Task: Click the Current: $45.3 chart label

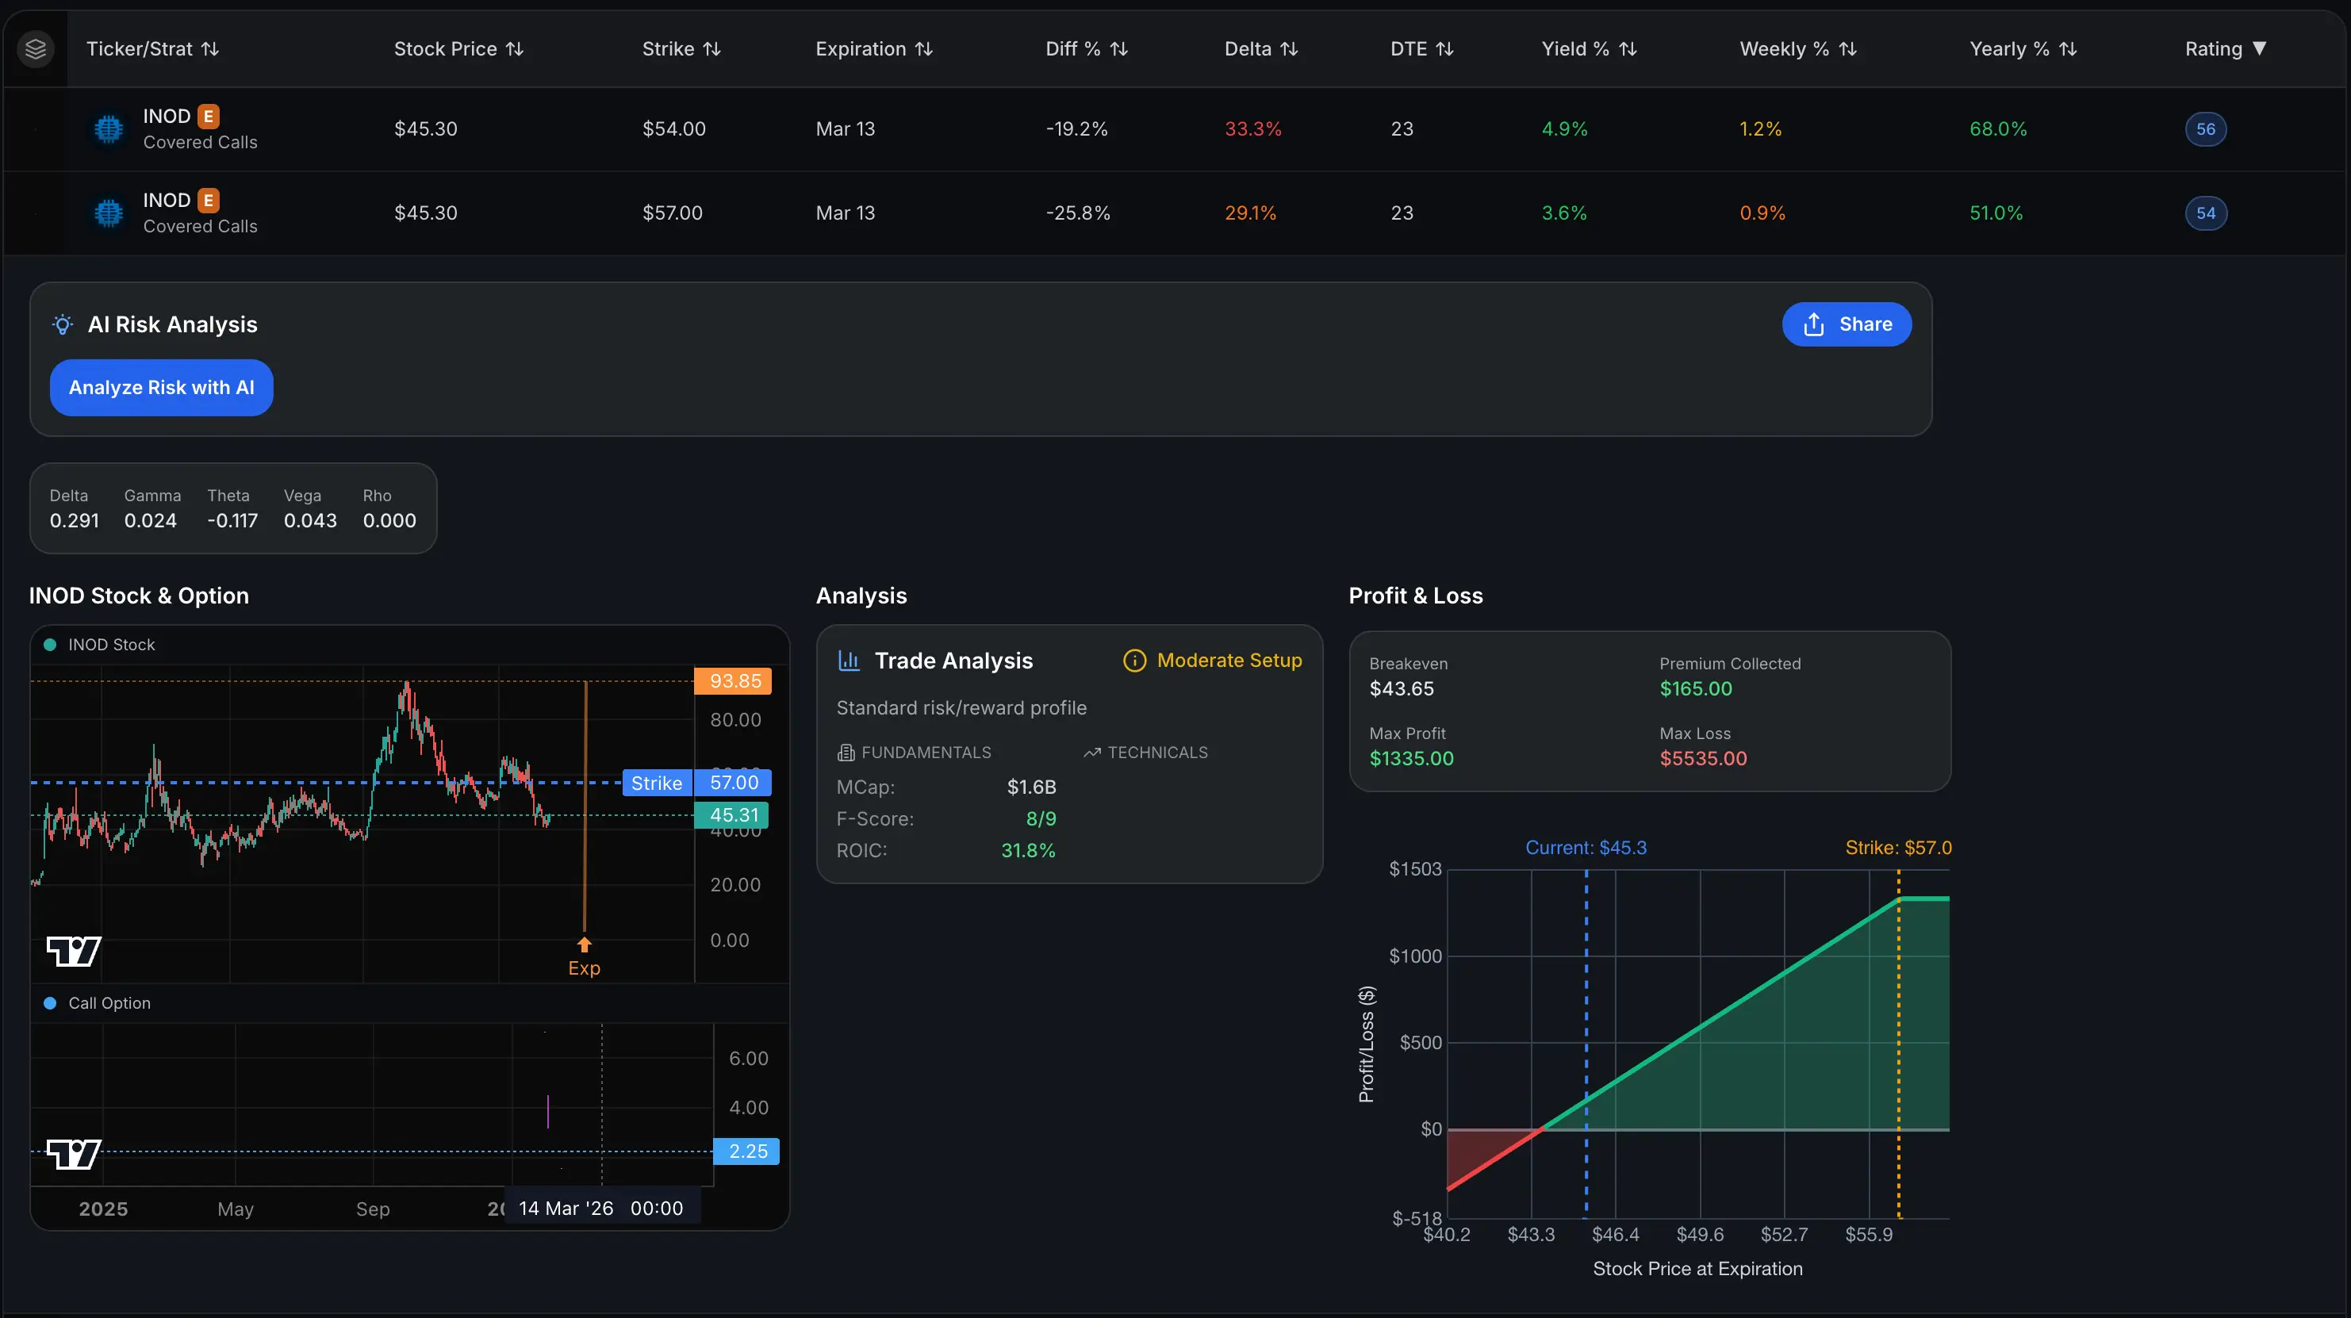Action: (1586, 848)
